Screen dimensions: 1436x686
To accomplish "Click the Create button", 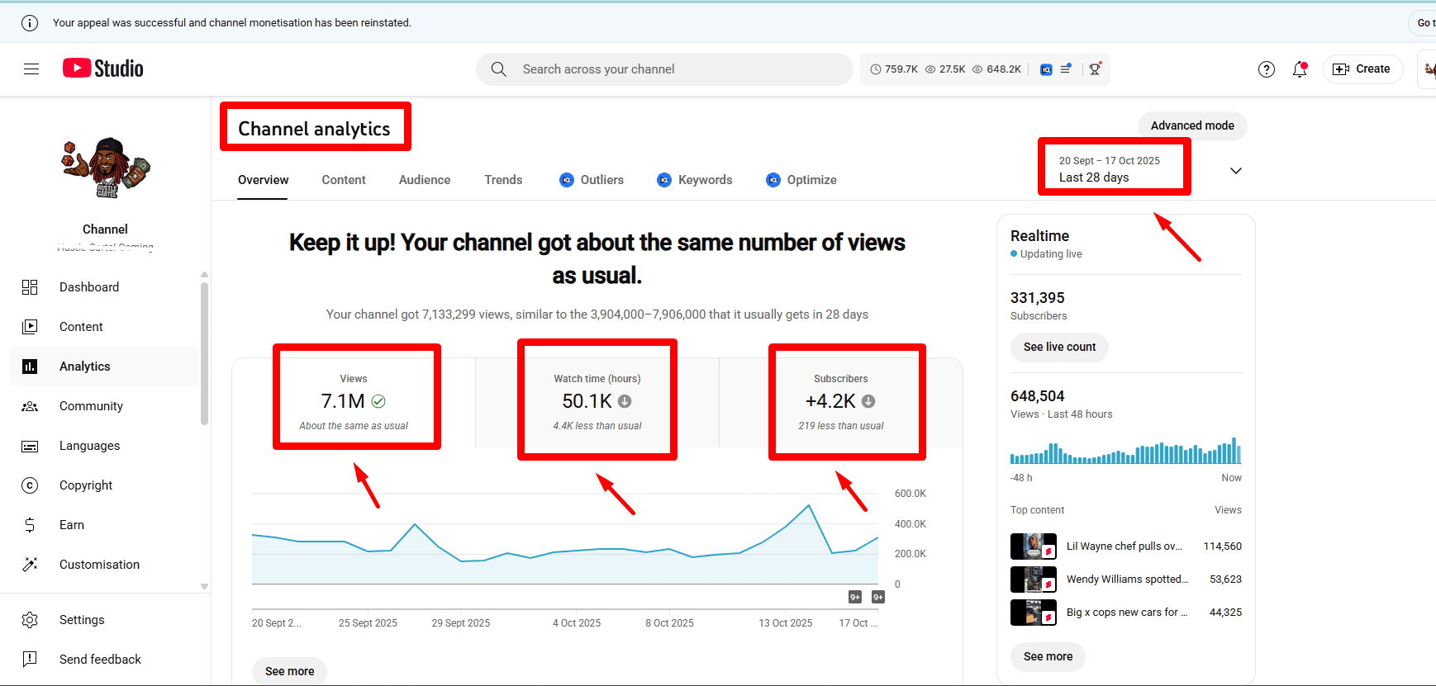I will point(1362,69).
